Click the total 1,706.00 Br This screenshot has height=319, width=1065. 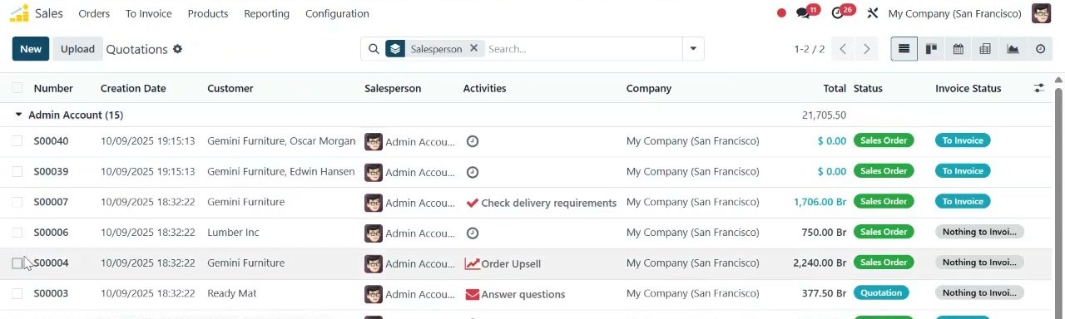point(820,202)
